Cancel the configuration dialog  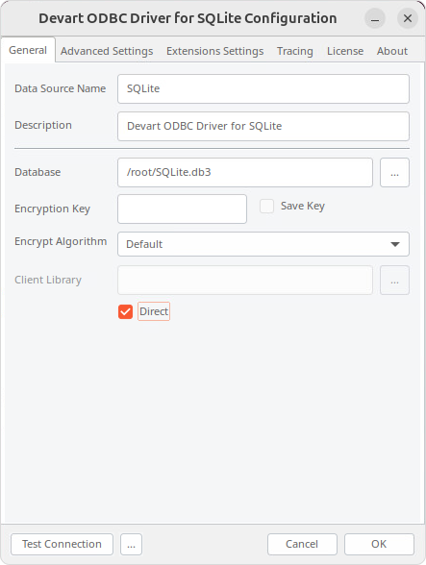(x=302, y=544)
